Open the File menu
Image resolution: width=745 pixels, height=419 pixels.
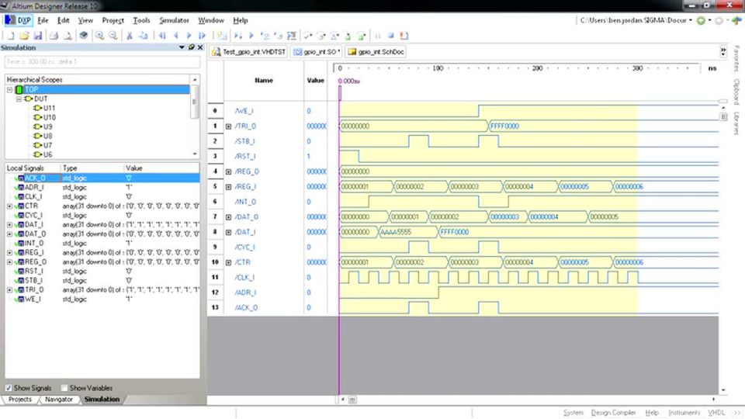click(43, 20)
